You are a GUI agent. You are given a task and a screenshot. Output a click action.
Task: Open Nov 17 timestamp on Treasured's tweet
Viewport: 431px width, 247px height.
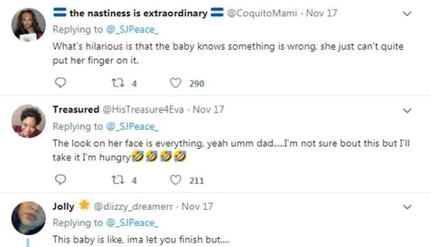click(208, 110)
